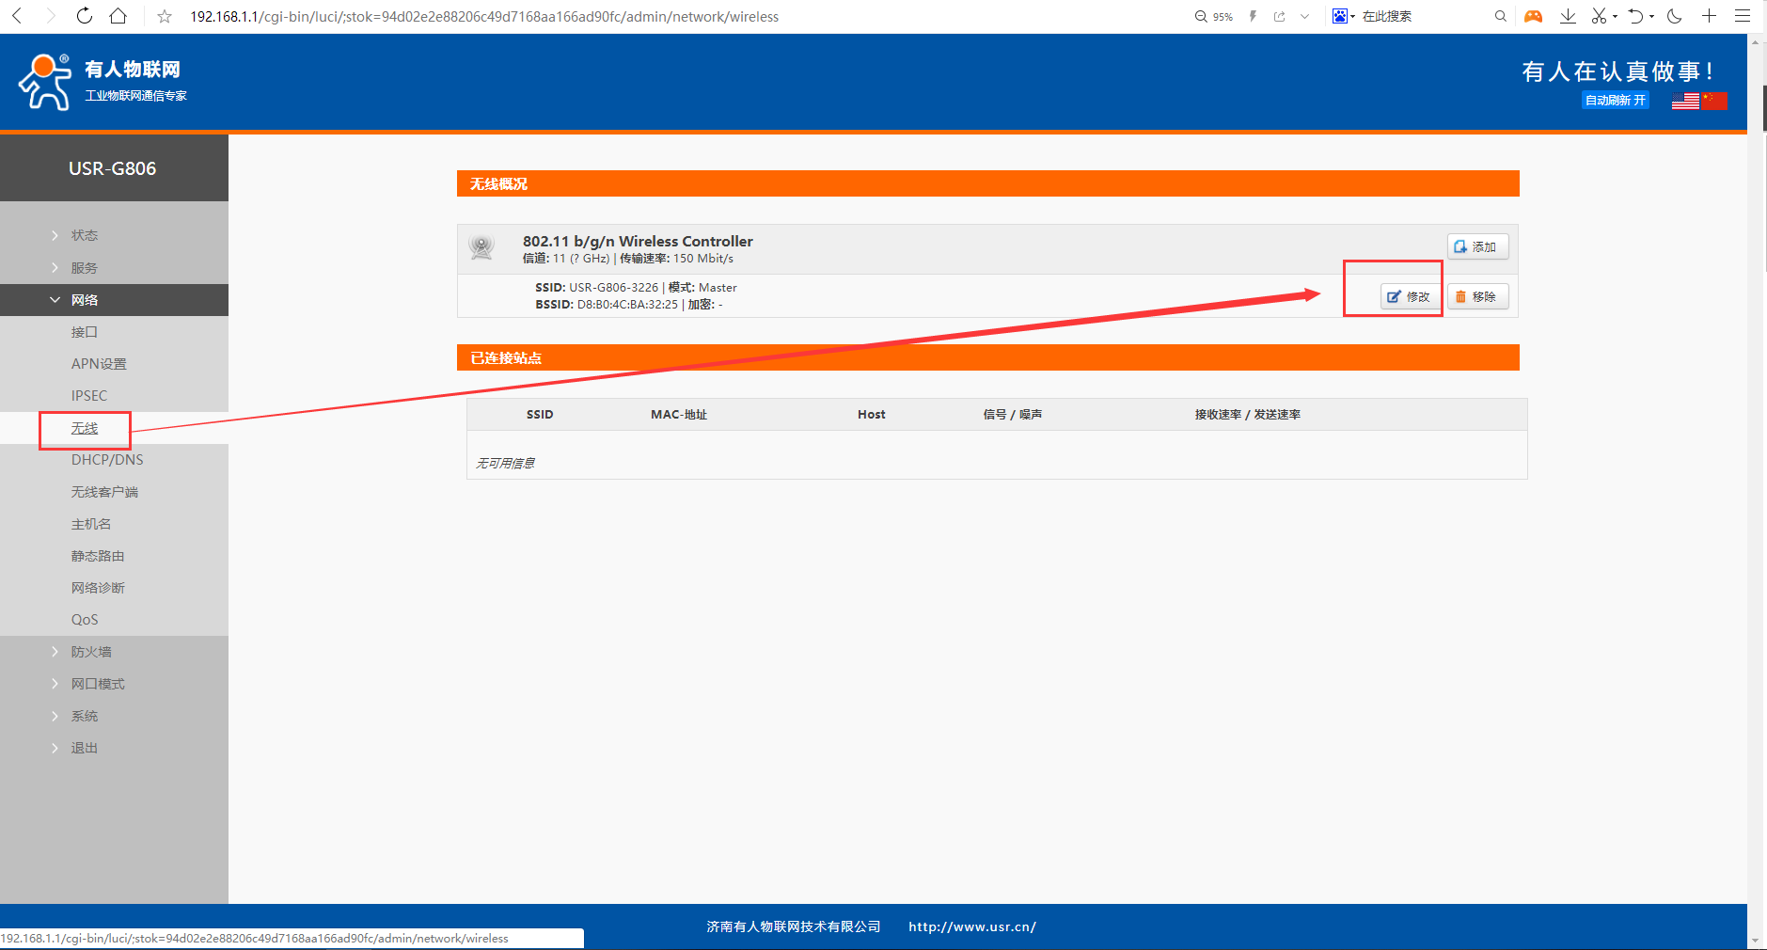Go to browser home page icon
The image size is (1767, 950).
118,16
